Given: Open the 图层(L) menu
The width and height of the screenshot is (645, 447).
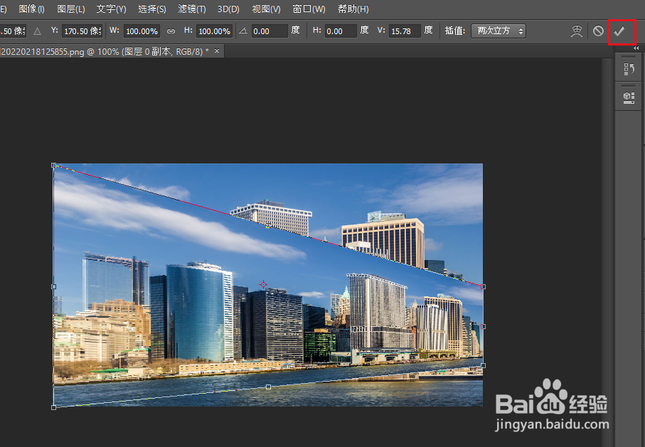Looking at the screenshot, I should 70,9.
